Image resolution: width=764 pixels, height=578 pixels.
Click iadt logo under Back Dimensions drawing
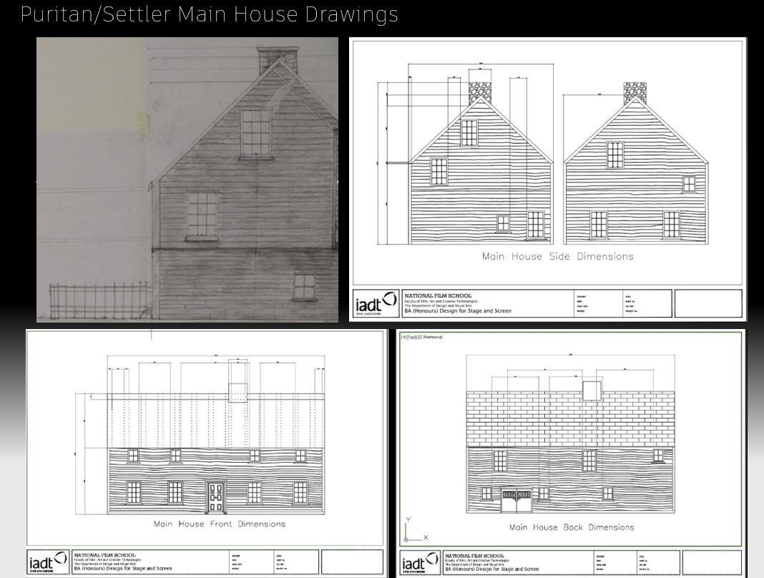point(420,563)
